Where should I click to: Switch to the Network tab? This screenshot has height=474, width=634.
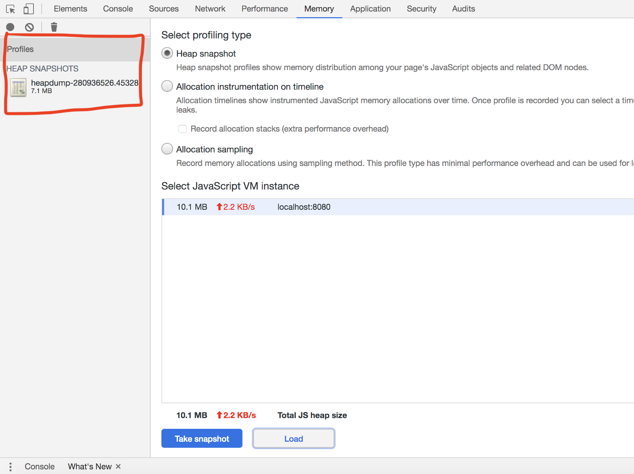210,9
